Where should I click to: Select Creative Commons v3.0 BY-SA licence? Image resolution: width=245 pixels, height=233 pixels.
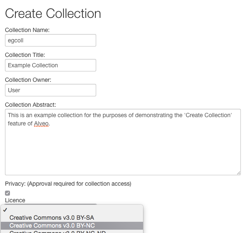(72, 218)
